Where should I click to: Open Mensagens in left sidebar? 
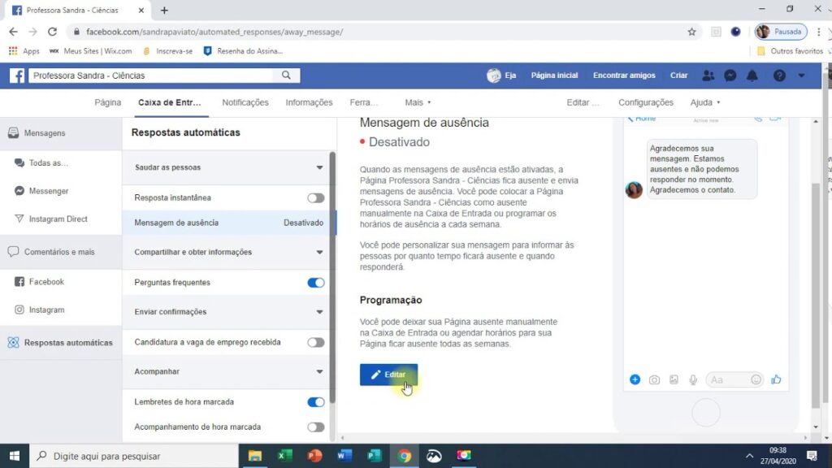(60, 133)
